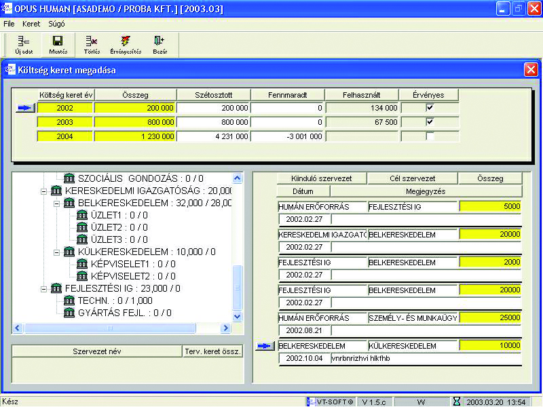543x407 pixels.
Task: Click building icon of ÜZLET1
Action: 82,215
